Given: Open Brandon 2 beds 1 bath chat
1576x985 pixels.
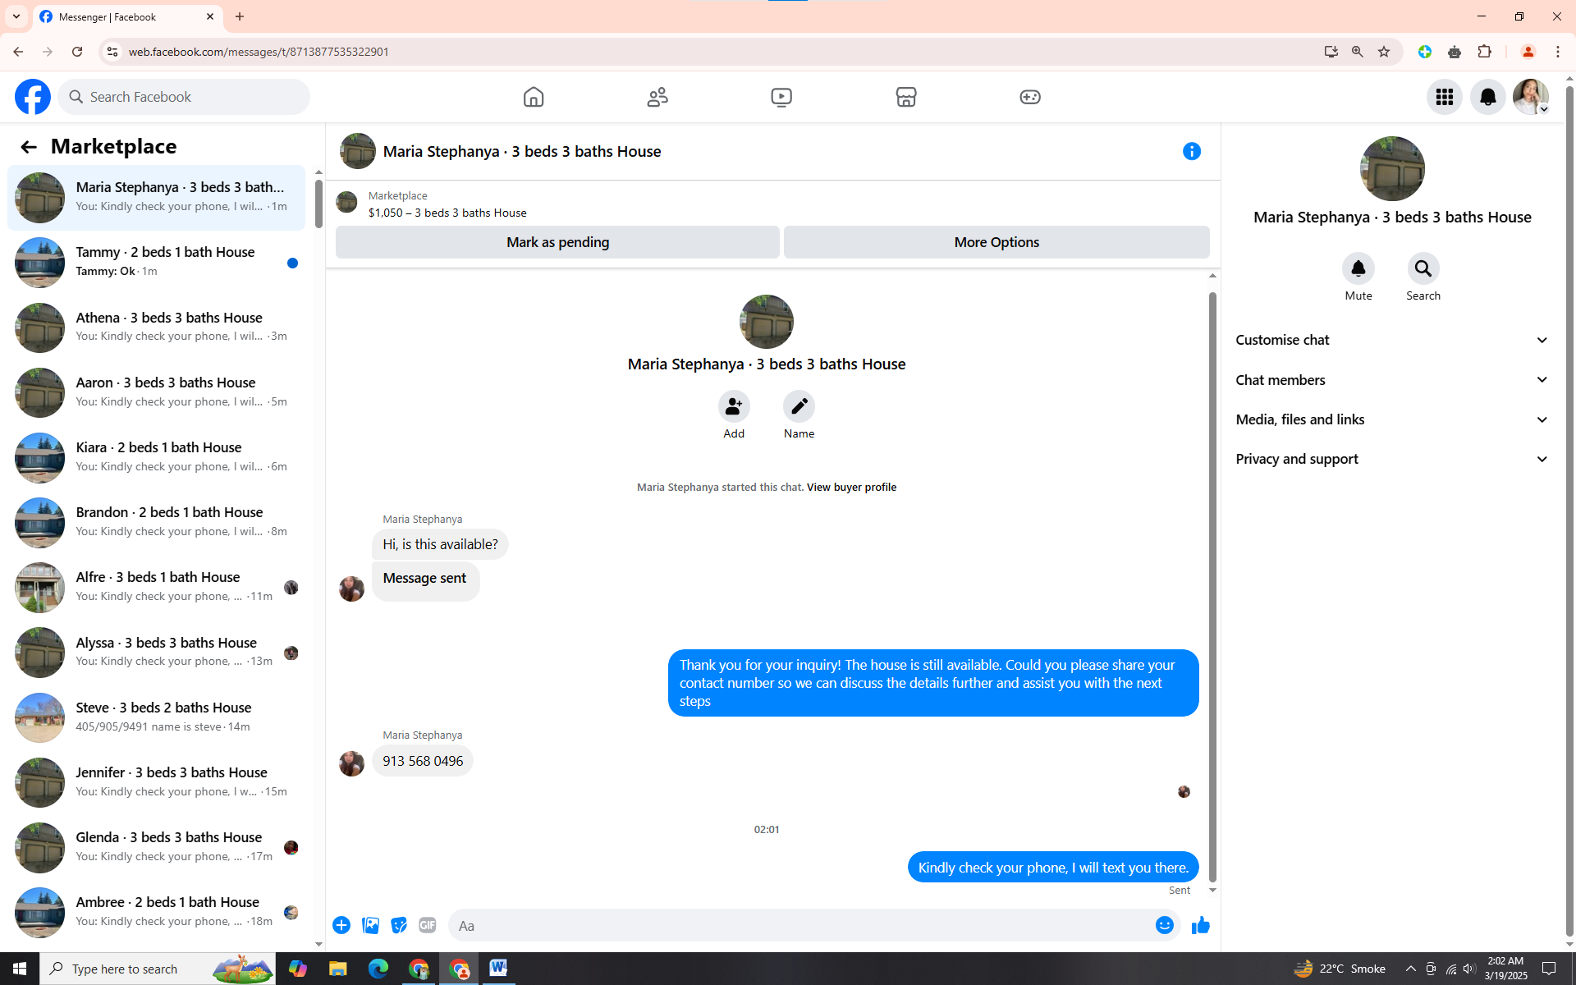Looking at the screenshot, I should point(156,522).
